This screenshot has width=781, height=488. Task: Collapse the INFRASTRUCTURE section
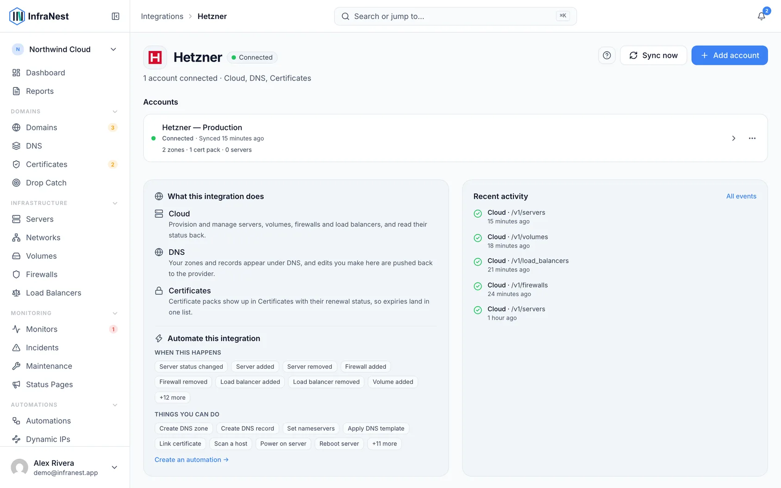pyautogui.click(x=115, y=203)
